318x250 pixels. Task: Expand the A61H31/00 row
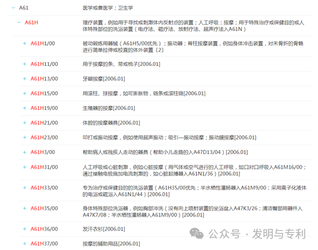point(25,167)
